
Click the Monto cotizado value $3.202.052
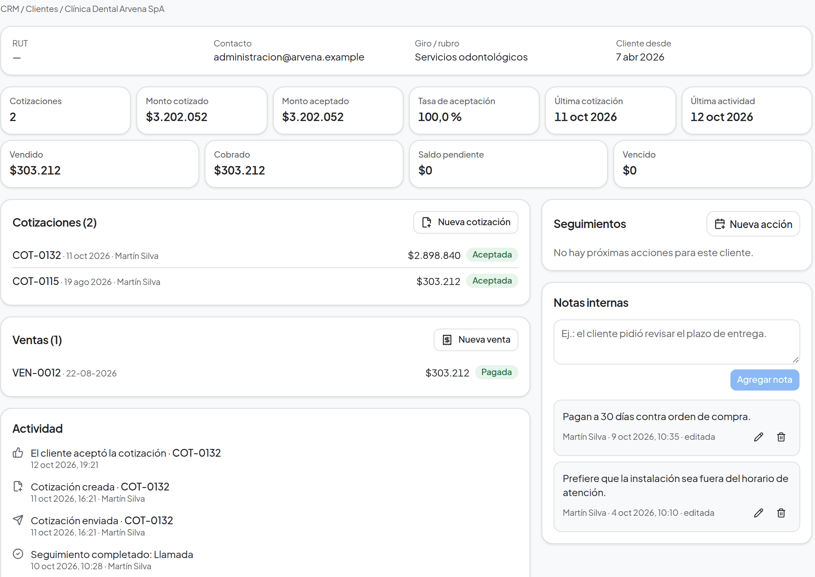177,117
